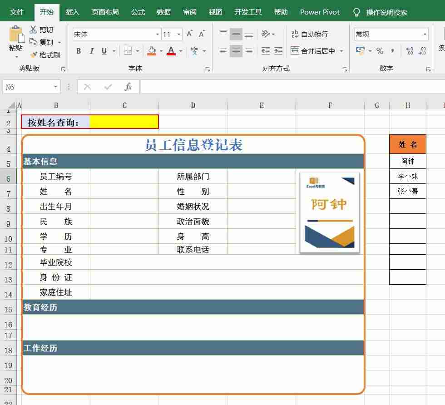Click the Copy (复制) icon
This screenshot has height=405, width=445.
(33, 42)
